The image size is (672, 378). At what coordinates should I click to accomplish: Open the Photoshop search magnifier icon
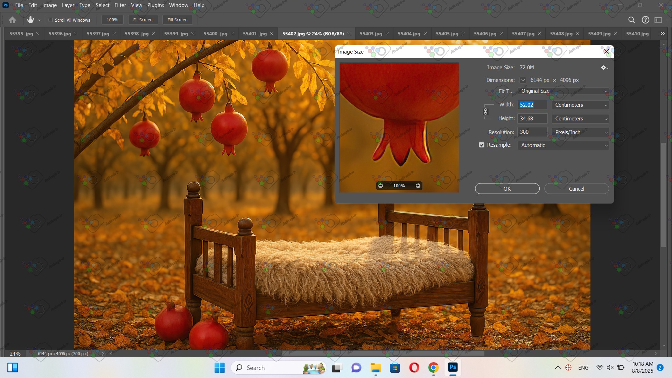click(631, 20)
